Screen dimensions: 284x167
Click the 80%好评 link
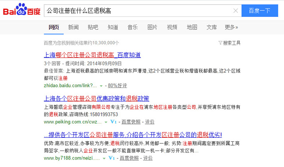tap(117, 85)
